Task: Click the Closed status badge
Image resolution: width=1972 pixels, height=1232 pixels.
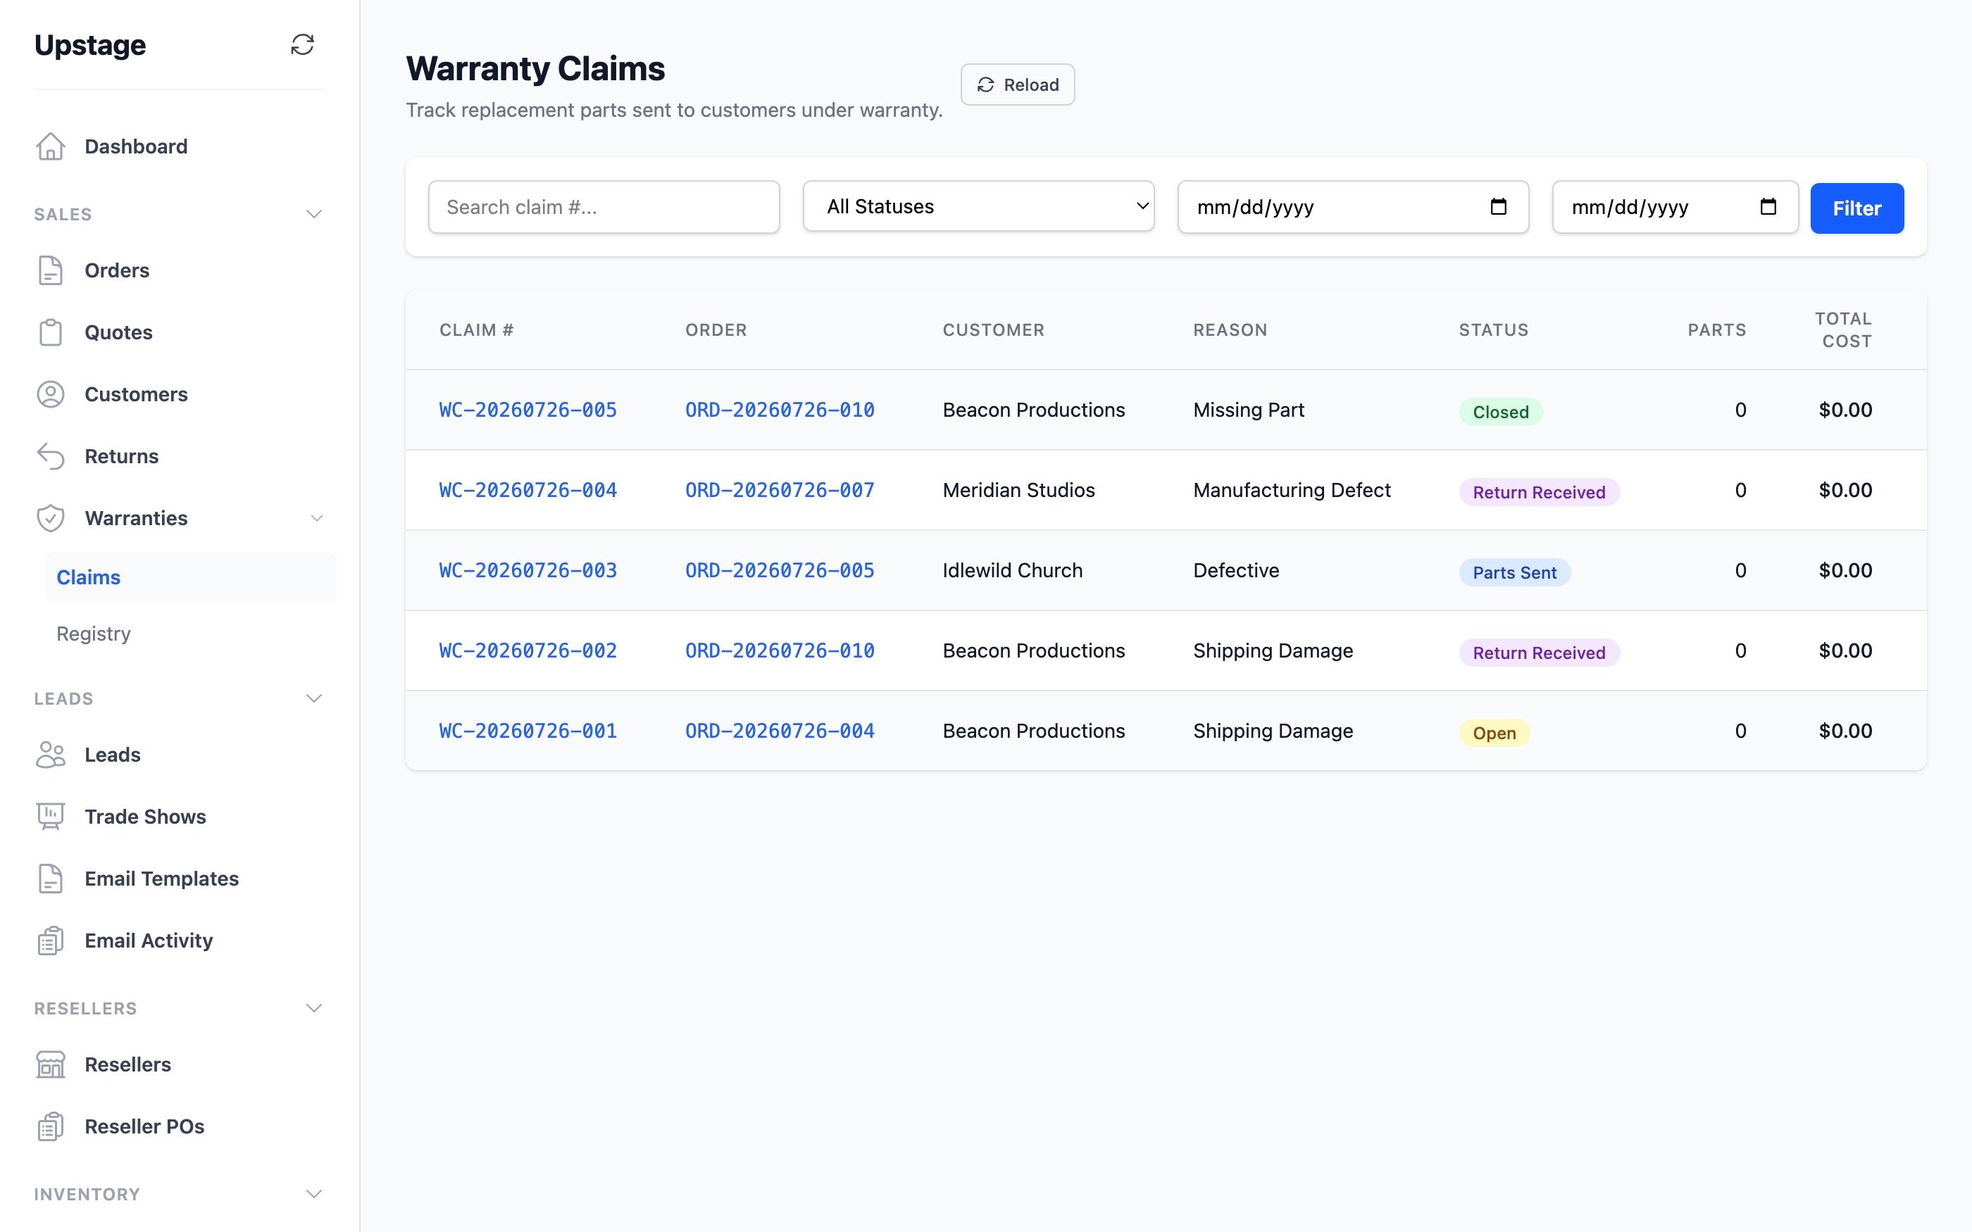Action: tap(1501, 411)
